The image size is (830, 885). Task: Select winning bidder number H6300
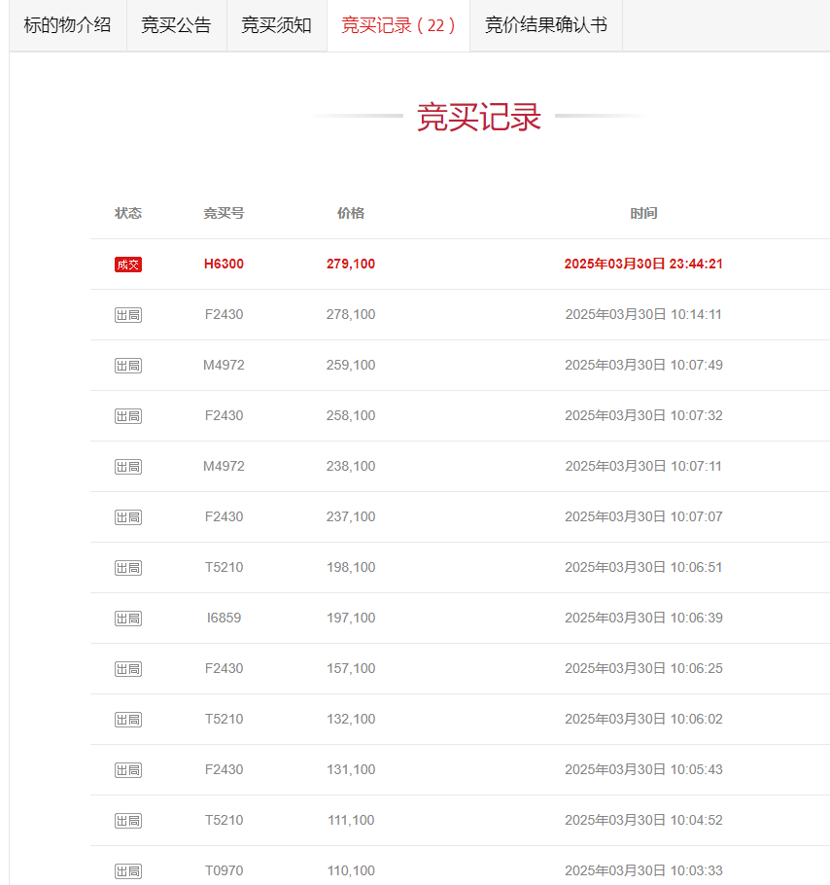click(224, 264)
